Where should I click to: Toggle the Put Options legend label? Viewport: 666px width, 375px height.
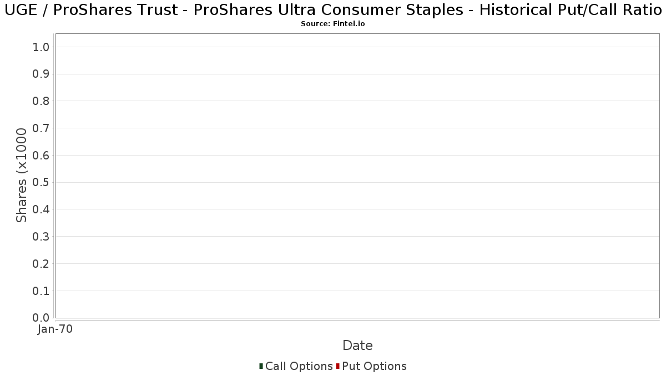tap(375, 366)
